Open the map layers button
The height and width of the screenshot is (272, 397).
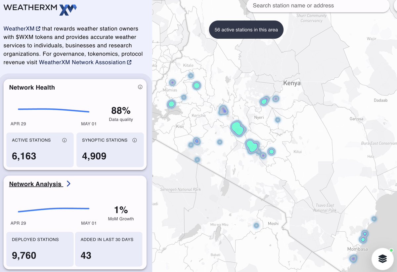click(x=382, y=259)
